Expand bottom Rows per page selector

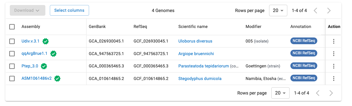[x=280, y=93]
